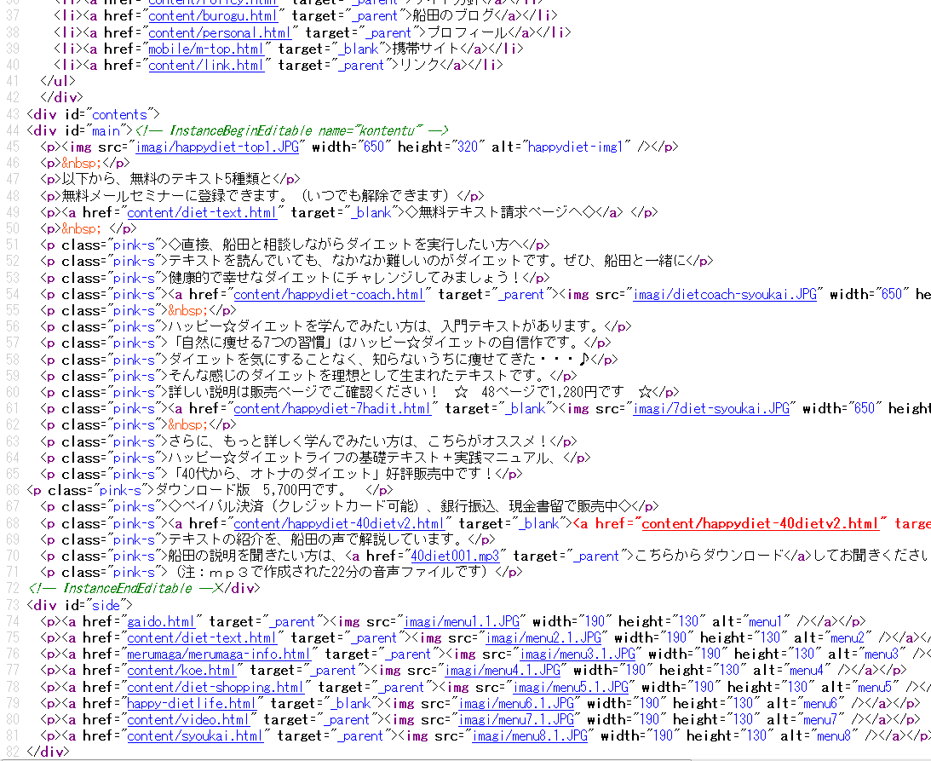Click the InstanceBeginEditable comment text
The image size is (931, 761).
291,130
